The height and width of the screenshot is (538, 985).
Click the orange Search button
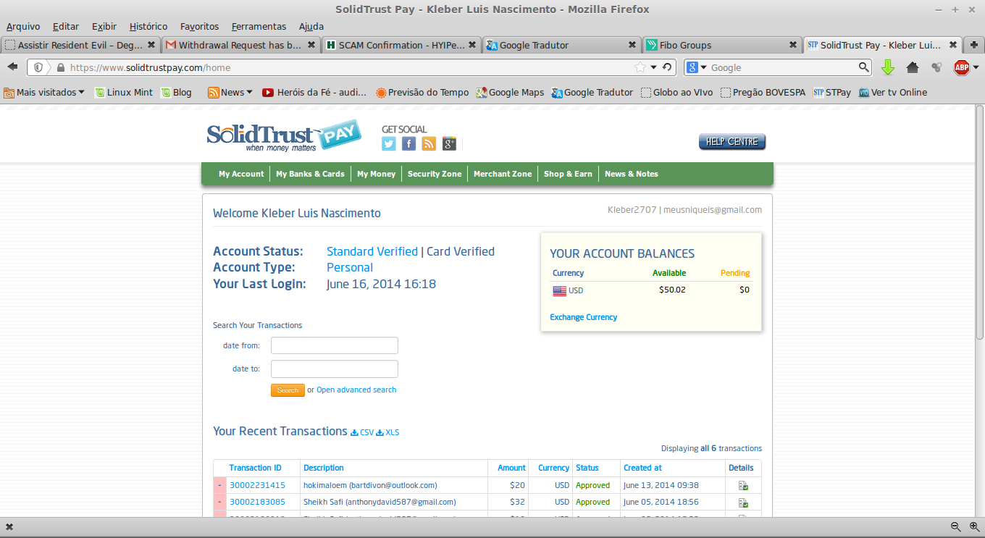[x=288, y=390]
